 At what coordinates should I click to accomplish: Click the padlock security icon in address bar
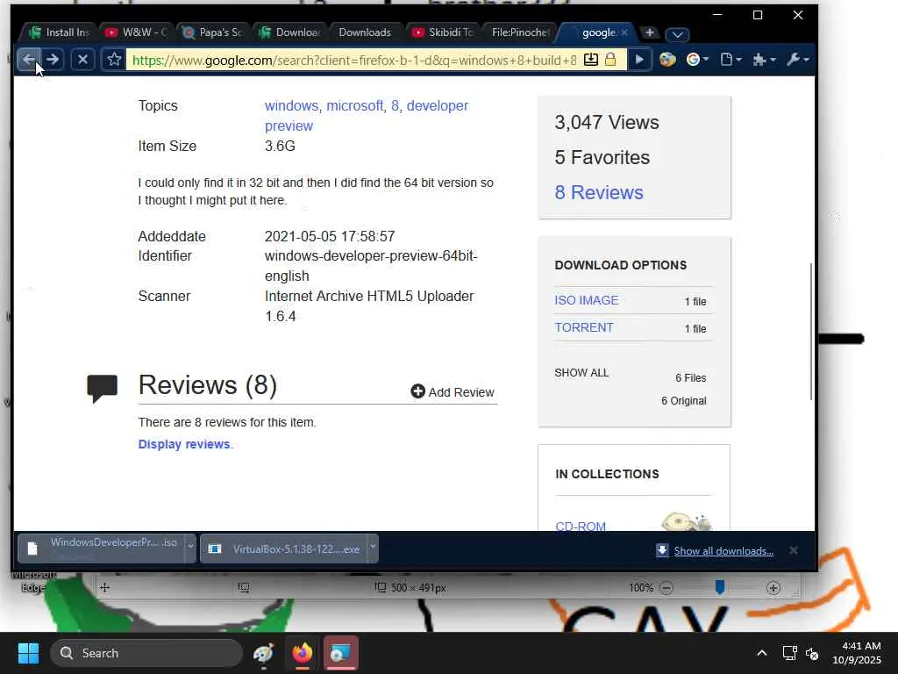pyautogui.click(x=610, y=60)
